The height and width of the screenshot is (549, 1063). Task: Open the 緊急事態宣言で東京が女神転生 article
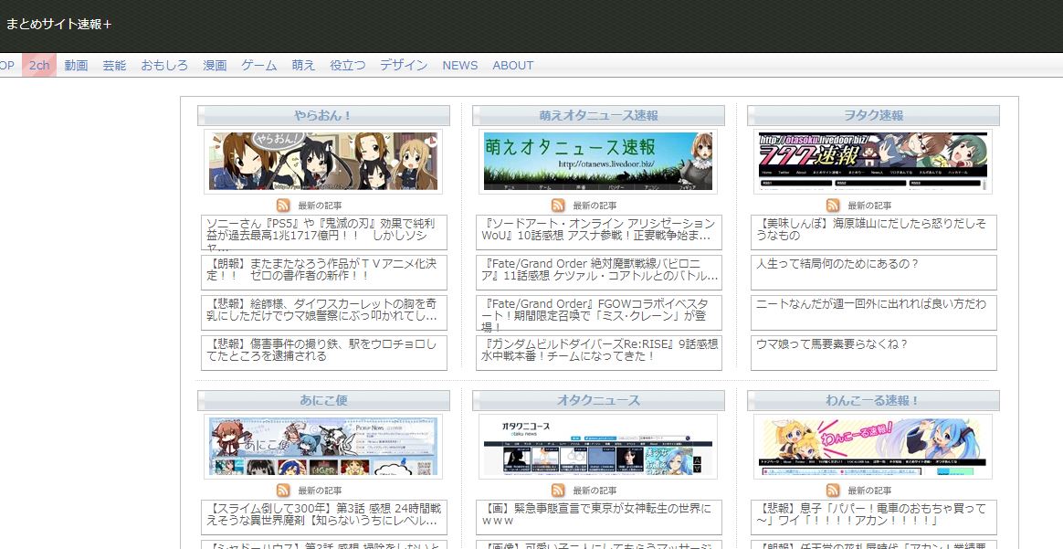coord(599,518)
